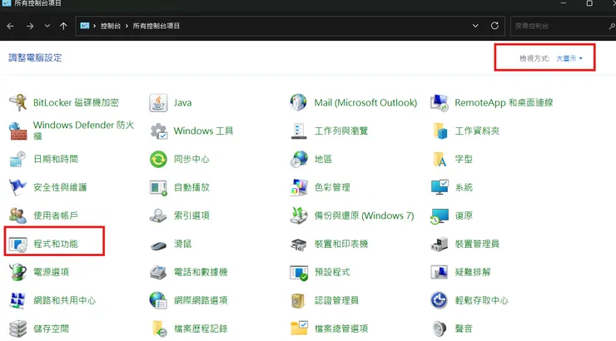Open 電話和數據機 icon

pyautogui.click(x=158, y=272)
